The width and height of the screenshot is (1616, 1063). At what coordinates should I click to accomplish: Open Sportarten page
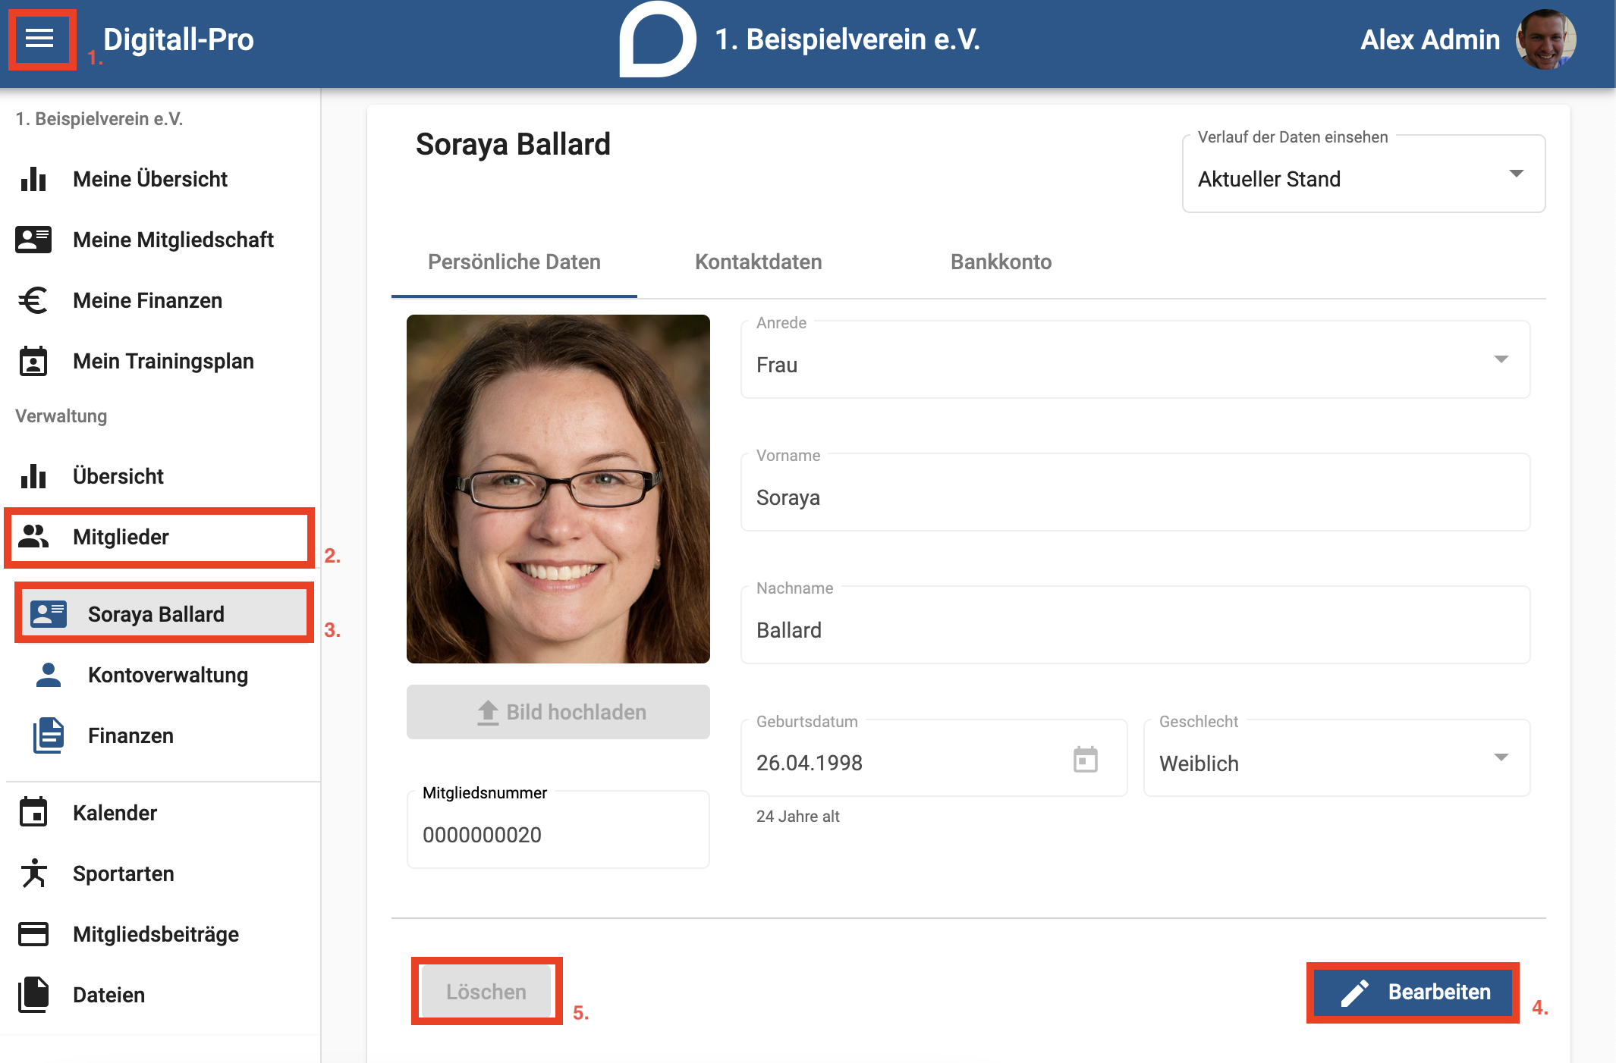(x=160, y=873)
